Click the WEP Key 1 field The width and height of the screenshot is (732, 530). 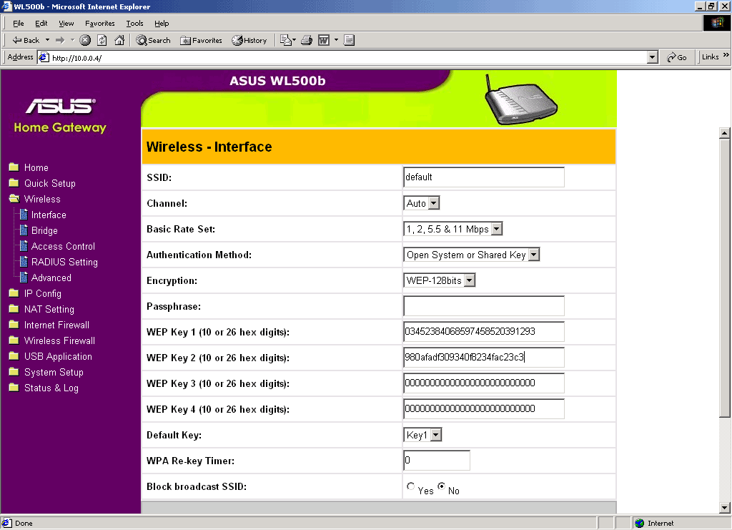tap(484, 332)
